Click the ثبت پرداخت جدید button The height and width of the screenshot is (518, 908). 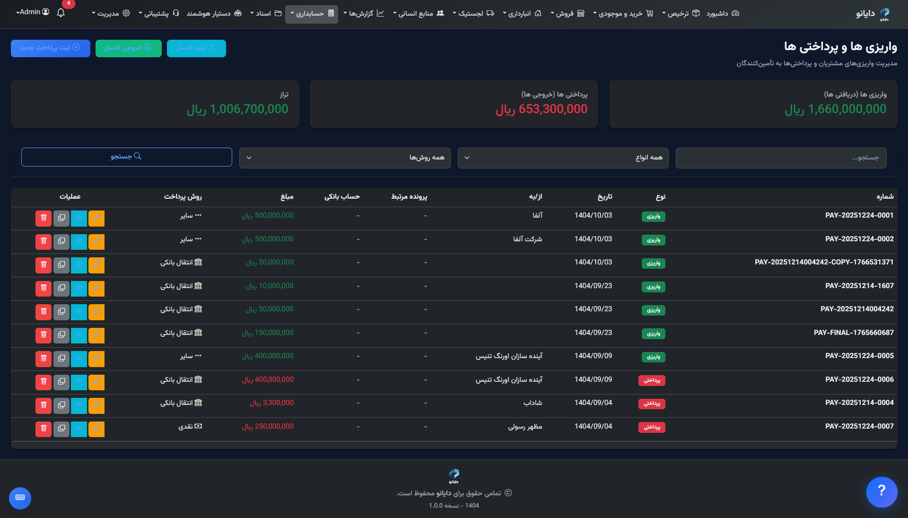click(50, 48)
